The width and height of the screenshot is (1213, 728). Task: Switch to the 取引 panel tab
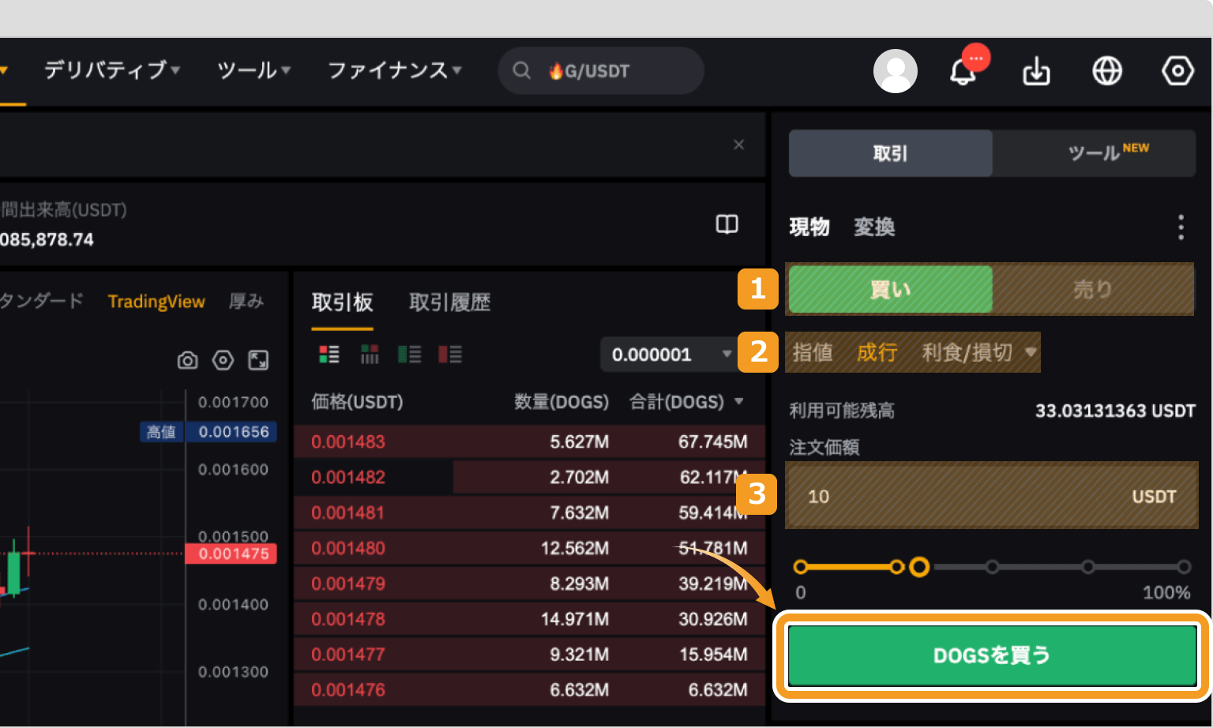(x=891, y=153)
